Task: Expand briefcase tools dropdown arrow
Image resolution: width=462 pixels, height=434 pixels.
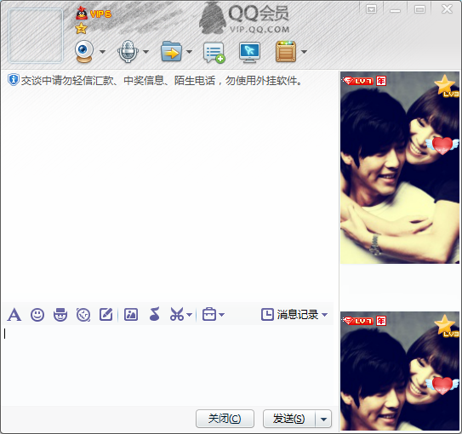Action: coord(222,315)
